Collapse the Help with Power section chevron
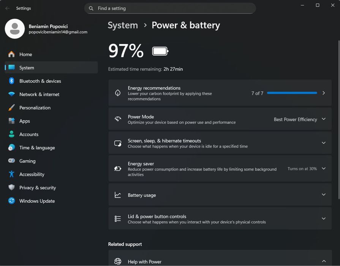The image size is (340, 266). (x=324, y=261)
